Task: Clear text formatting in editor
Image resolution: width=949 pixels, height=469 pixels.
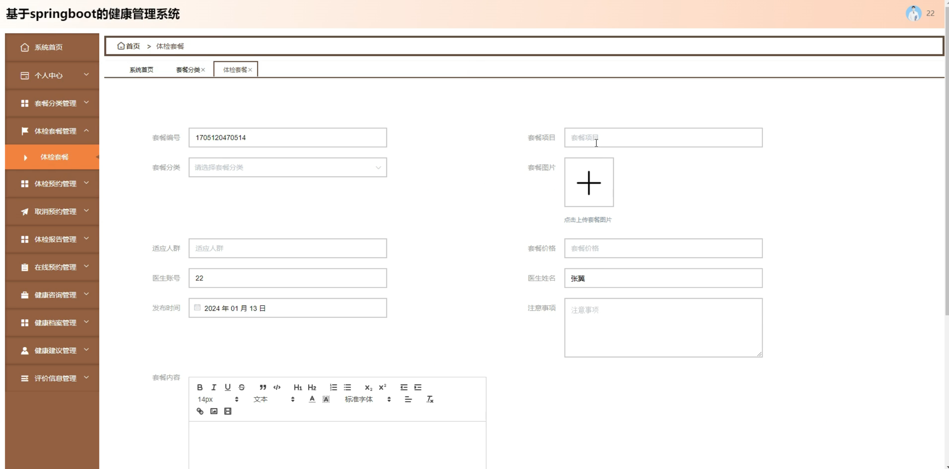Action: click(430, 399)
